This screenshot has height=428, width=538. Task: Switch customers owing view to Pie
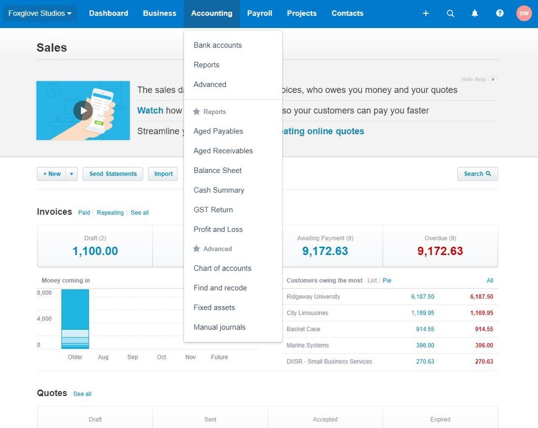pos(387,280)
